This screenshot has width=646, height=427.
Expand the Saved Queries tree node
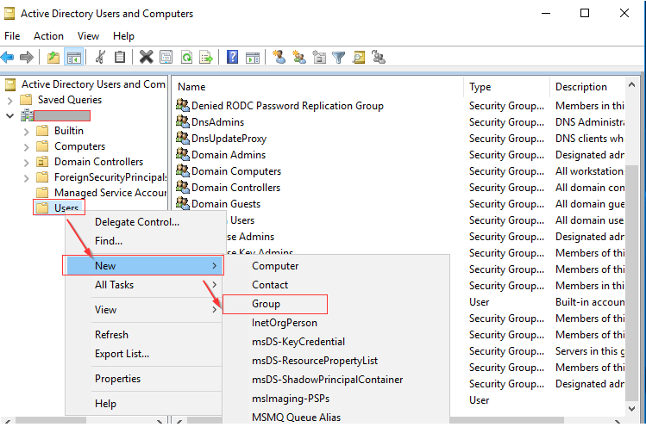(9, 101)
